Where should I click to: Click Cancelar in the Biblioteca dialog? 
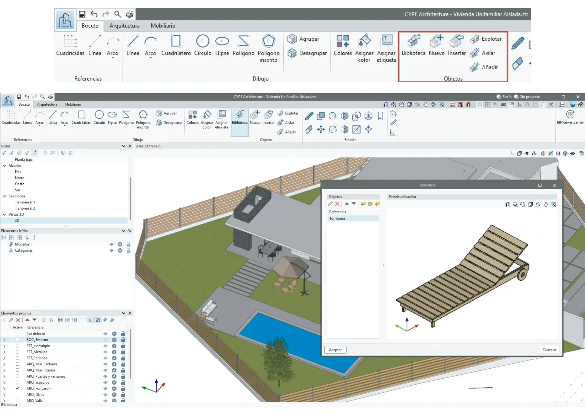[x=549, y=350]
